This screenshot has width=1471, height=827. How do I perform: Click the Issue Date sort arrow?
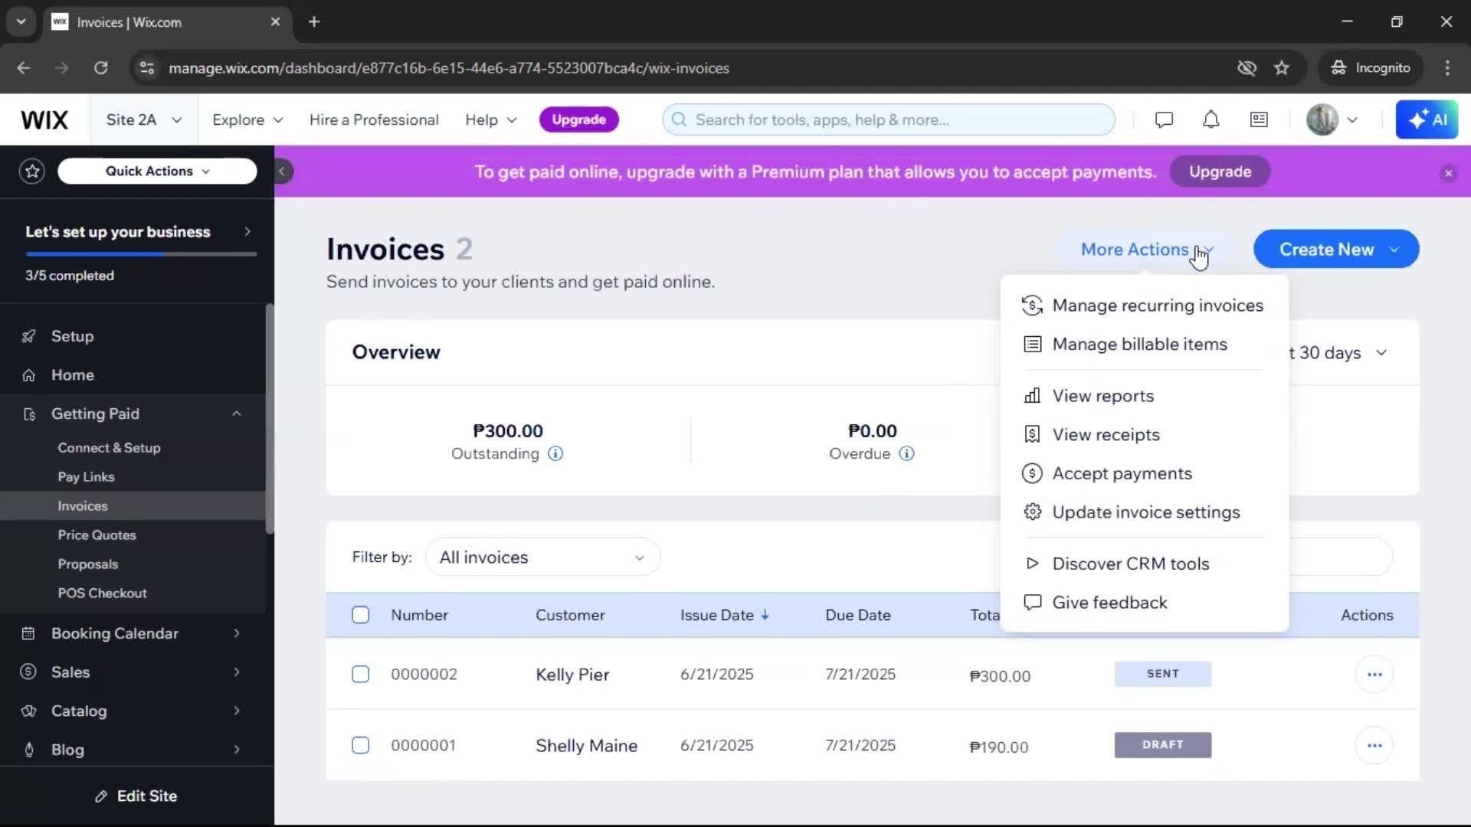[x=765, y=615]
